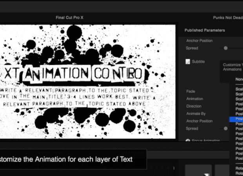Click the Subtitle section label
Viewport: 243px width, 176px height.
(198, 61)
